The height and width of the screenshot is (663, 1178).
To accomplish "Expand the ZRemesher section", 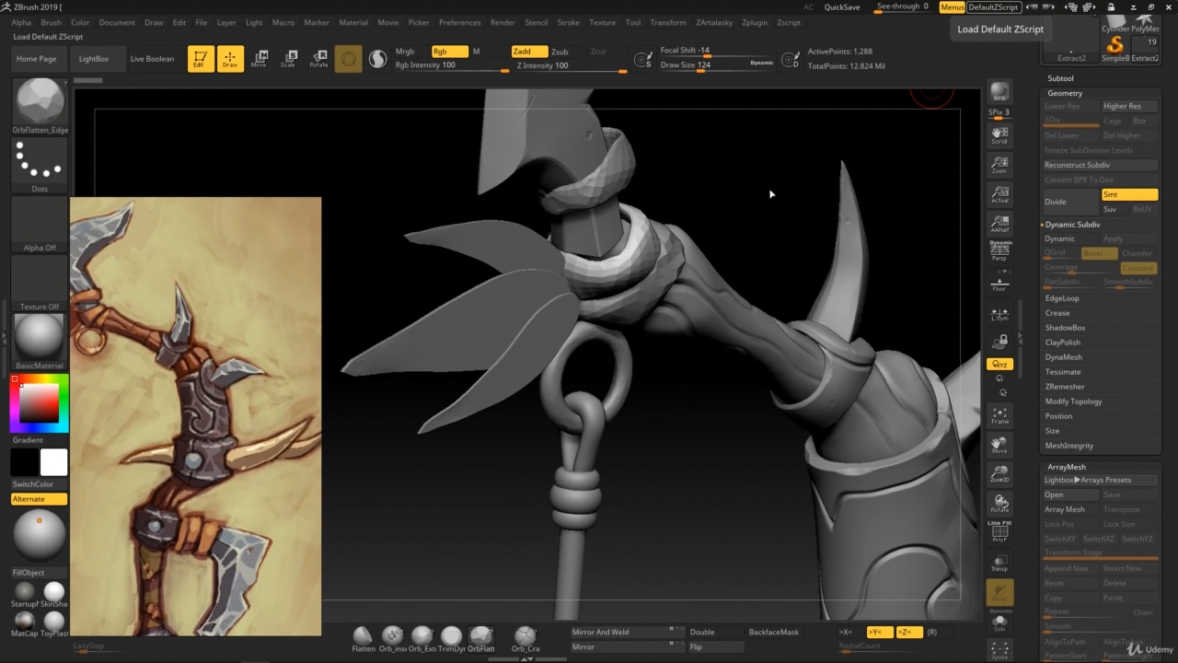I will pyautogui.click(x=1065, y=387).
